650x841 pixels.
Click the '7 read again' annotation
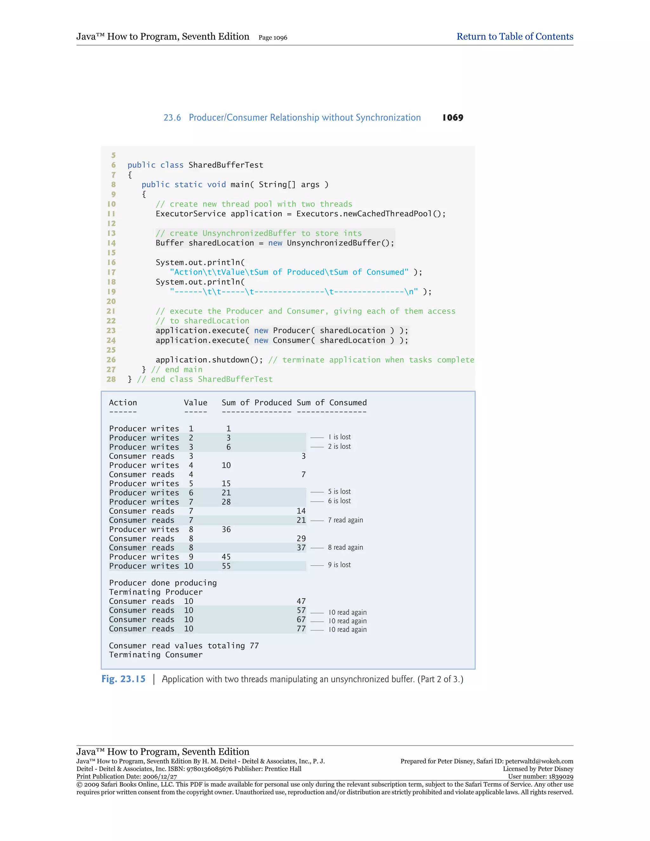coord(345,520)
